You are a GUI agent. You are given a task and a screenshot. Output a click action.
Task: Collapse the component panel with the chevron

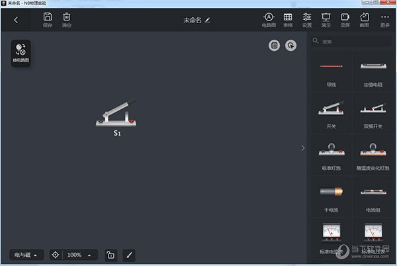click(x=303, y=148)
